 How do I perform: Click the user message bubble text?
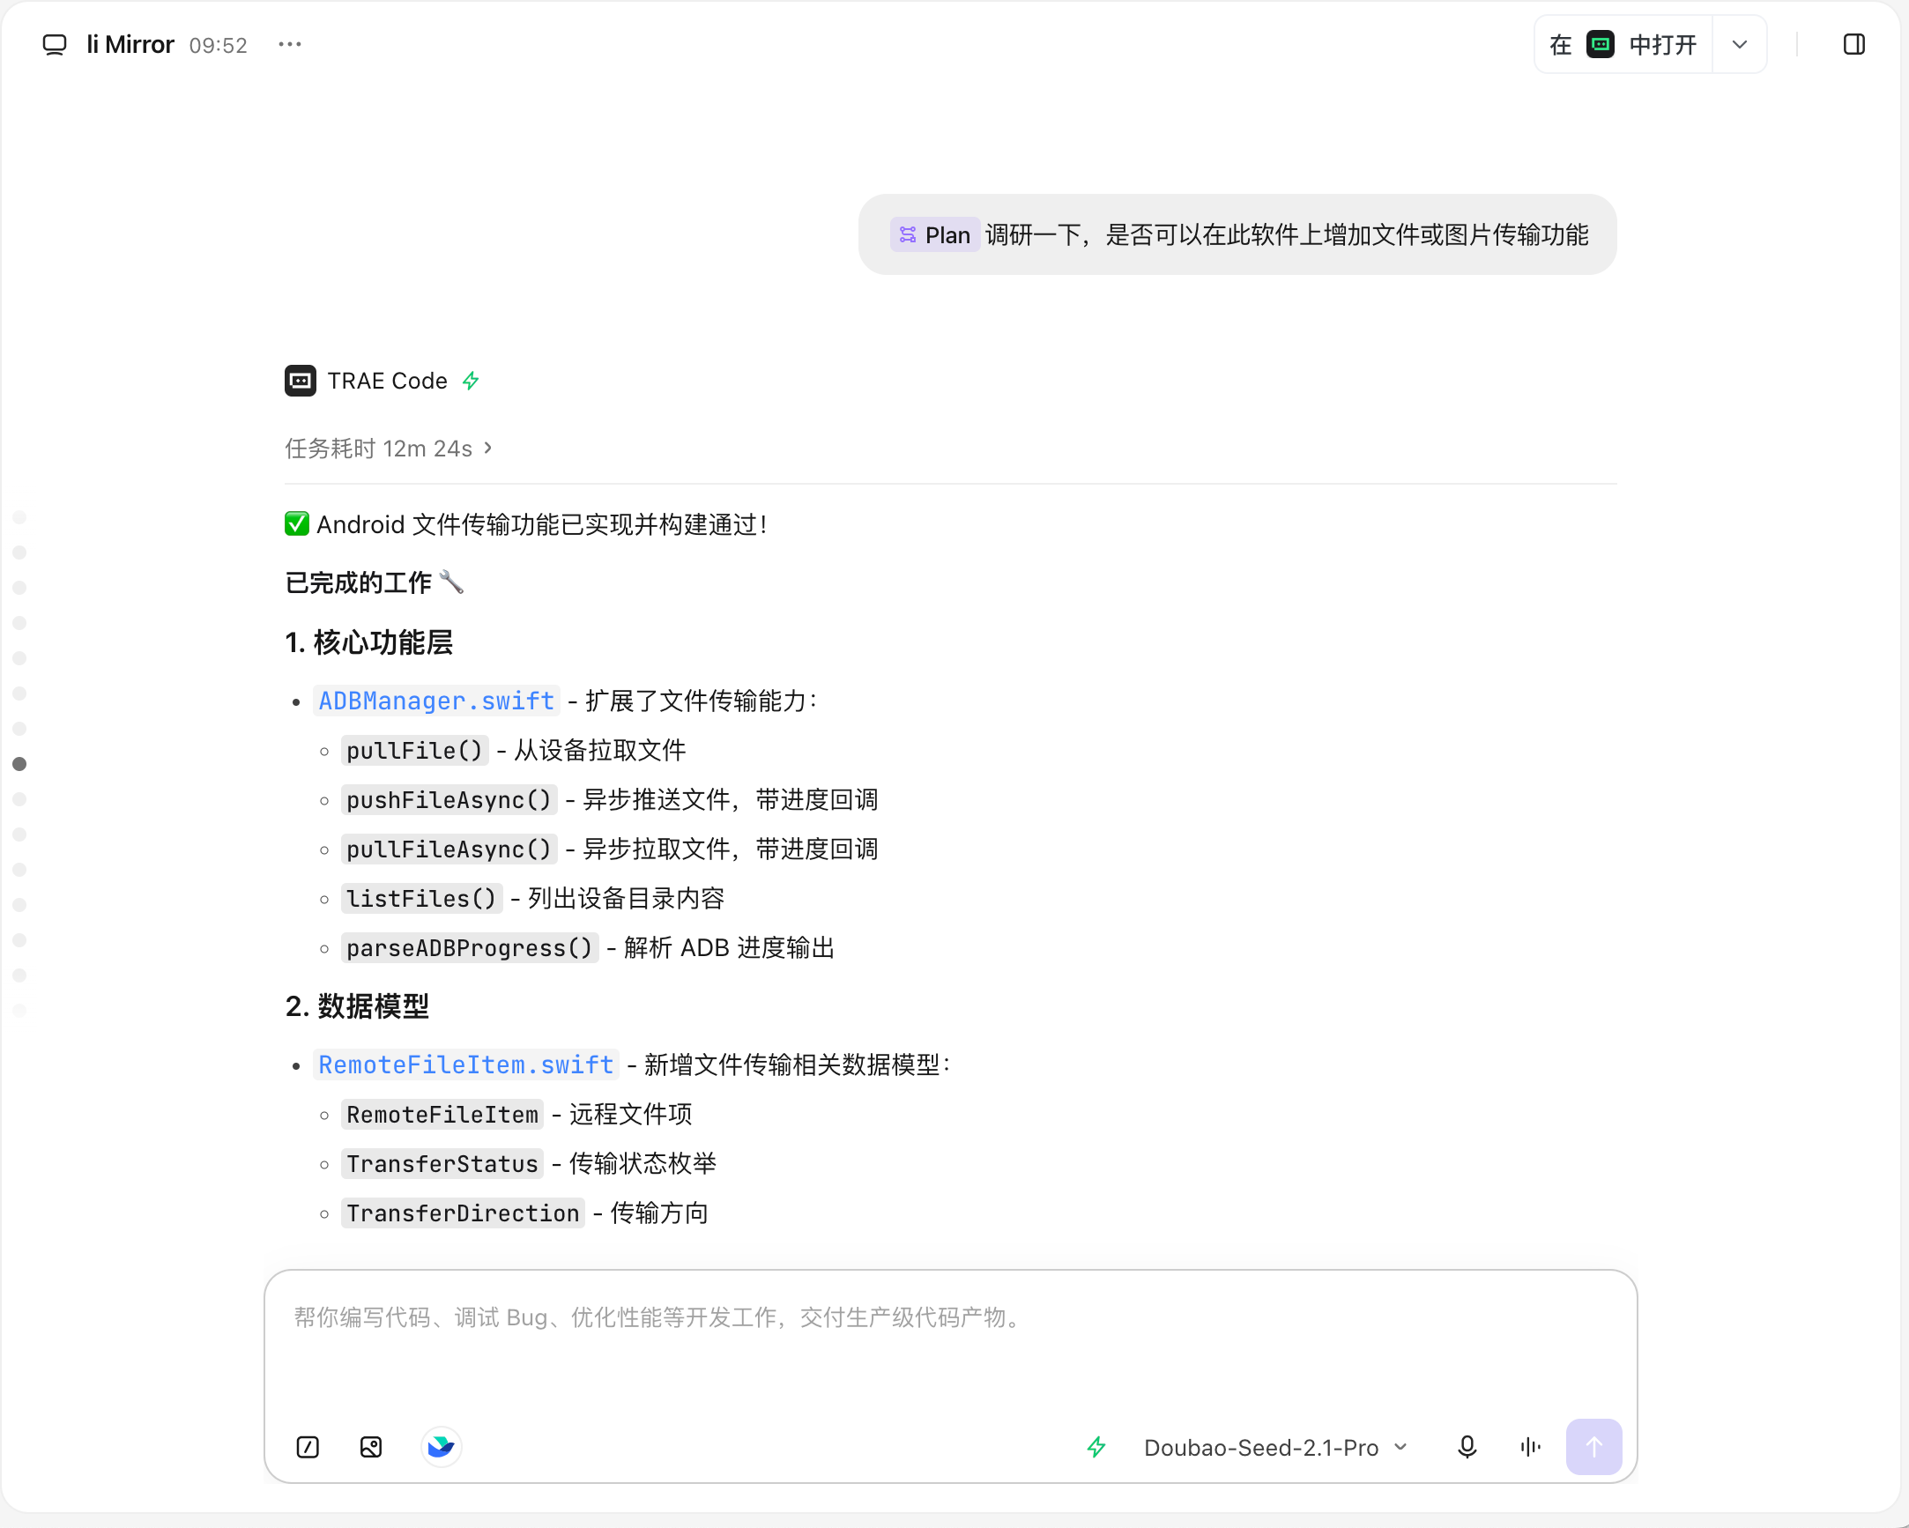click(1287, 235)
